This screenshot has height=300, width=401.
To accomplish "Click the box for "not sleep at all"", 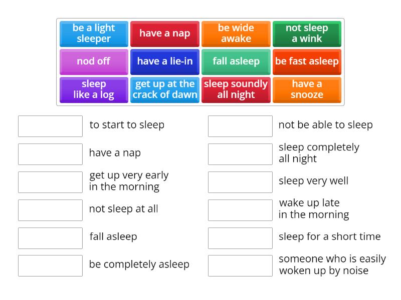I will (50, 210).
